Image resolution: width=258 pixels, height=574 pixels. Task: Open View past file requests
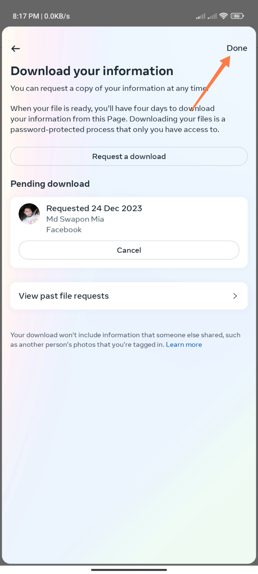click(64, 296)
